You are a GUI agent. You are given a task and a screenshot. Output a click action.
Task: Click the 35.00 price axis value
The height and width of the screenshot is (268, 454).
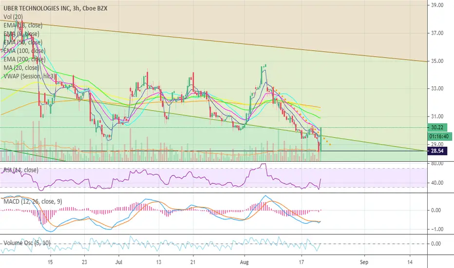click(437, 61)
